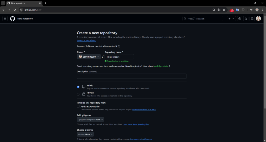Image resolution: width=266 pixels, height=142 pixels.
Task: Click the Description input field
Action: (132, 76)
